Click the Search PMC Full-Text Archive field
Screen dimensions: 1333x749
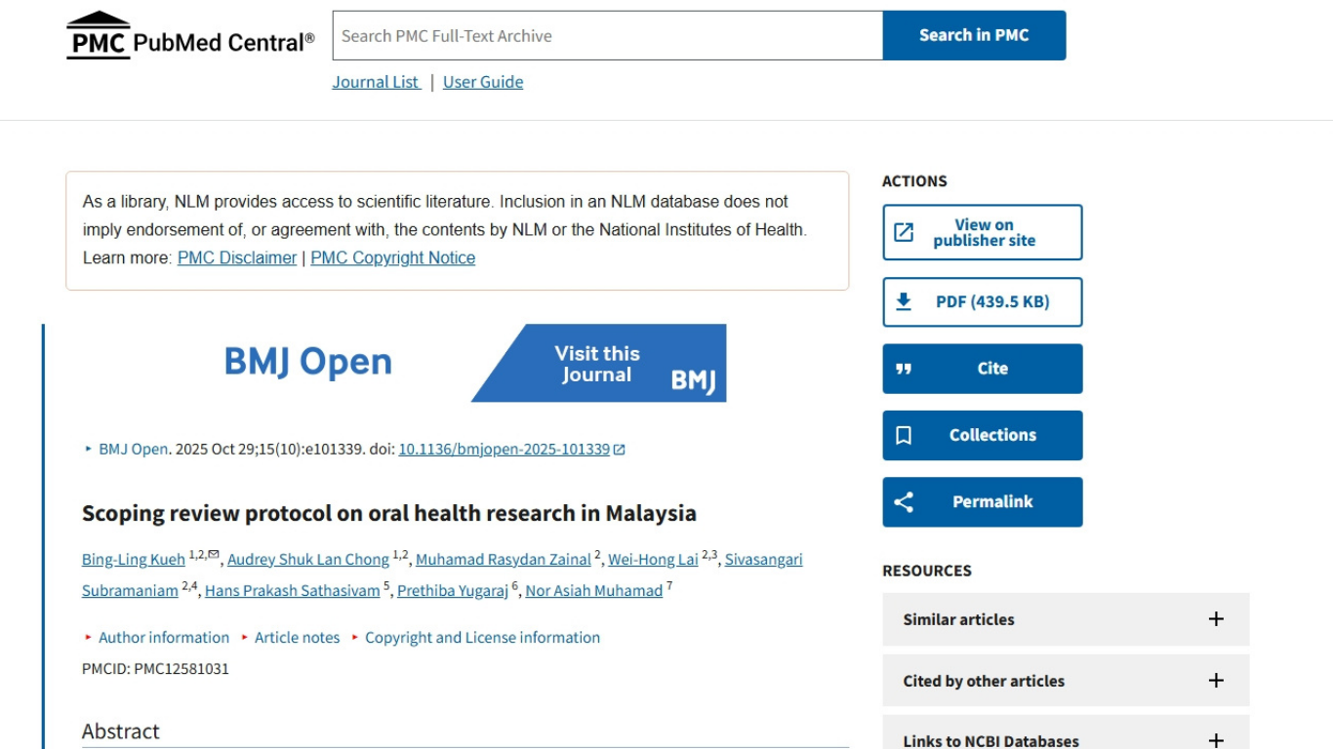(607, 36)
